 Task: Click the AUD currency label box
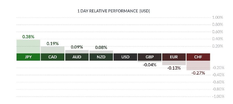click(77, 57)
